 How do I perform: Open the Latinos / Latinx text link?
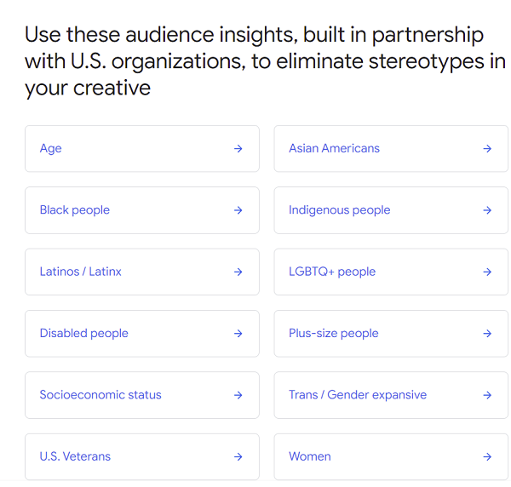pos(81,272)
